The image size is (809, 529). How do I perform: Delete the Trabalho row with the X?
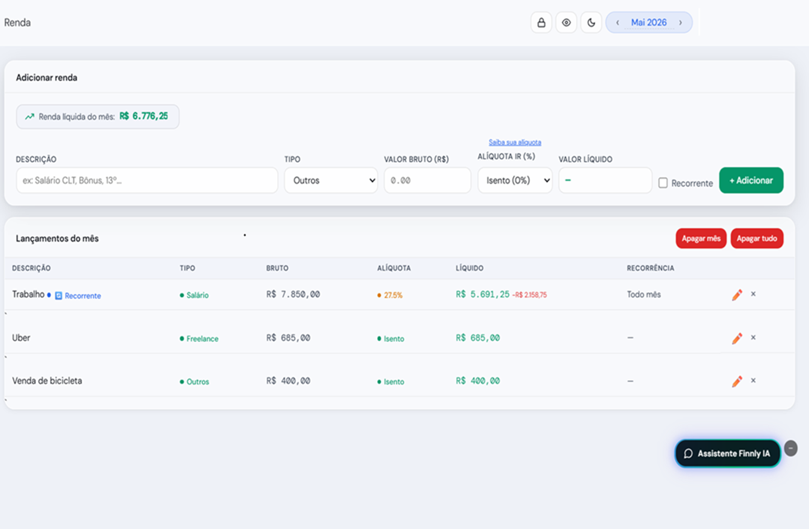point(753,294)
